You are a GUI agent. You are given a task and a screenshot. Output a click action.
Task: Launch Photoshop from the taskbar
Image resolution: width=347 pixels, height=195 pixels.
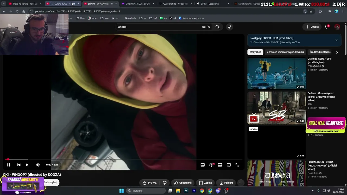pos(186,191)
